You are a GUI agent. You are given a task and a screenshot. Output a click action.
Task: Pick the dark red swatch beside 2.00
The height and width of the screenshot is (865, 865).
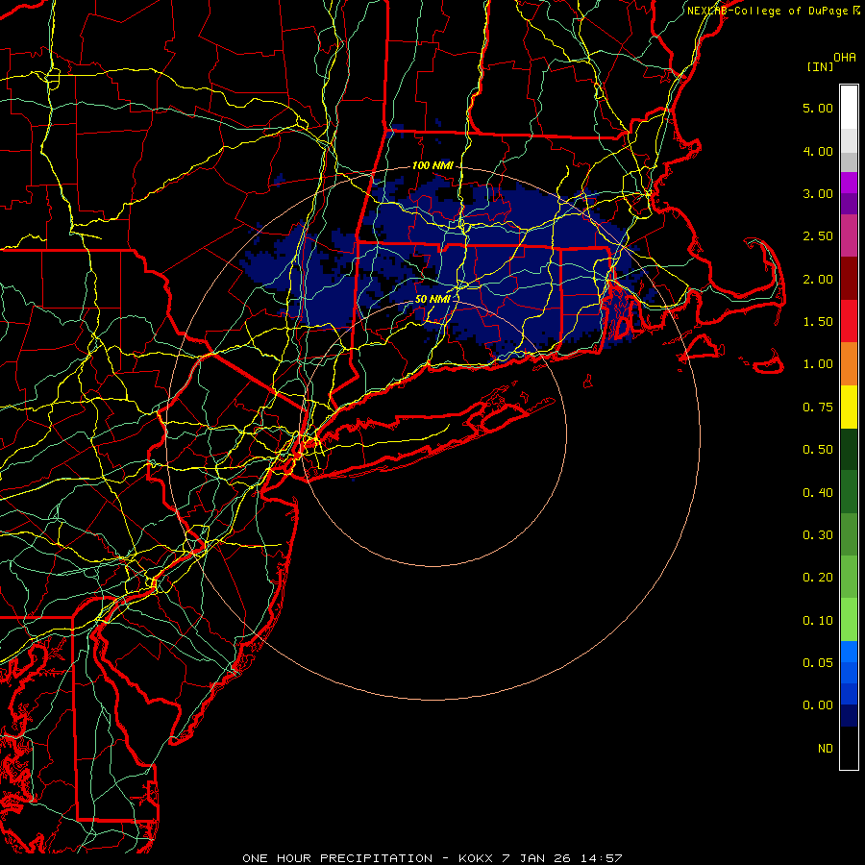click(x=849, y=279)
